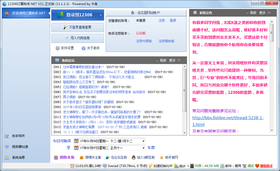Open the 今日可购买 date dropdown
Screen dimensions: 280x171
pyautogui.click(x=143, y=141)
